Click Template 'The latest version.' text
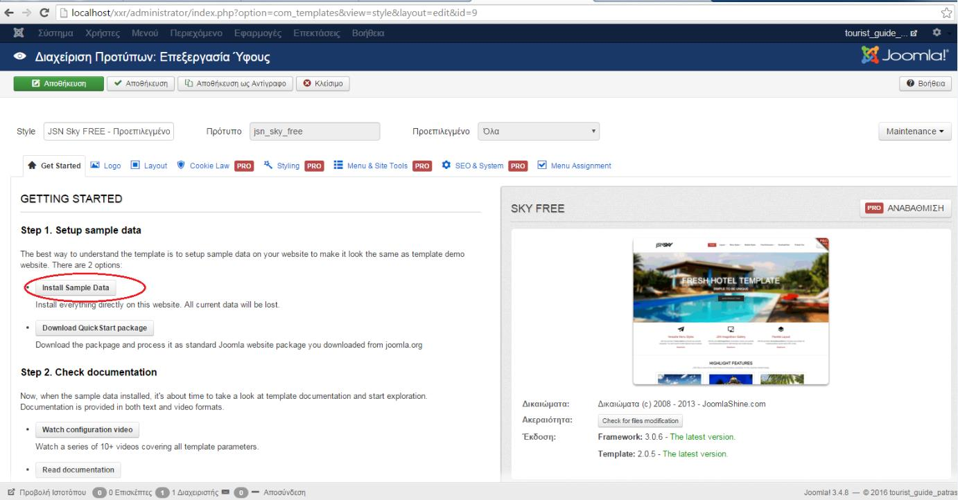 [x=695, y=454]
